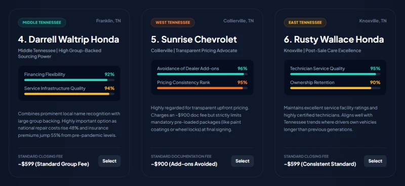Click the Collierville, TN location label

(238, 21)
